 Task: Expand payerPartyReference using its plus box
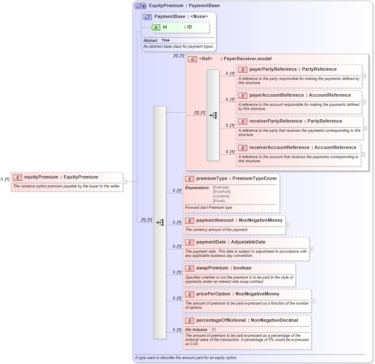coord(365,77)
